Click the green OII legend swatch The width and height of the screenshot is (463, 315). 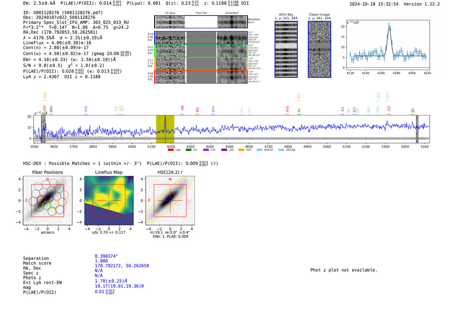click(x=188, y=150)
